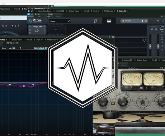Screen dimensions: 165x136
Task: Adjust the left Ozone output fader
Action: (x=150, y=46)
